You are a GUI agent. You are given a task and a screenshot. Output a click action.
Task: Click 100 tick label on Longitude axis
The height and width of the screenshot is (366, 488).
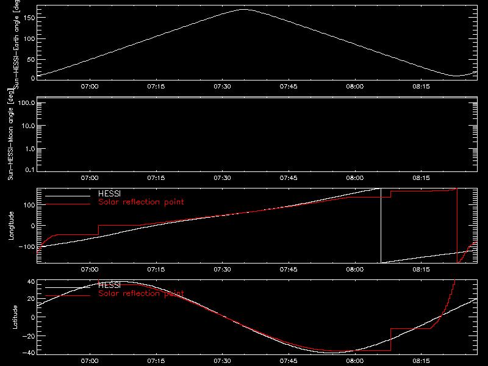(x=29, y=205)
